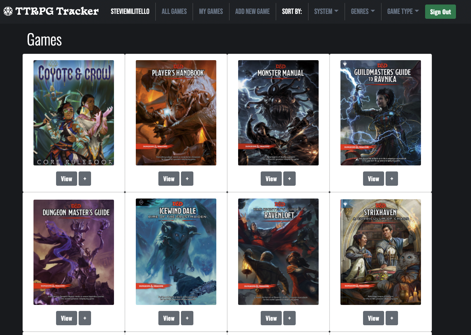Image resolution: width=471 pixels, height=335 pixels.
Task: Add Player's Handbook with plus button
Action: [187, 179]
